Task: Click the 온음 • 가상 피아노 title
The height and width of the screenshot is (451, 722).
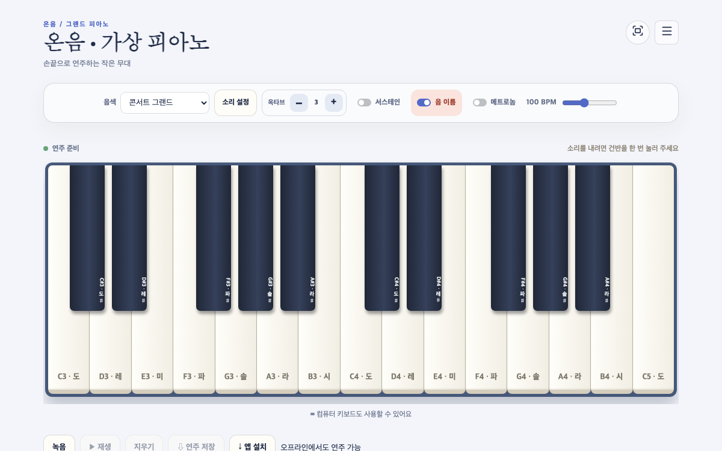Action: coord(126,43)
